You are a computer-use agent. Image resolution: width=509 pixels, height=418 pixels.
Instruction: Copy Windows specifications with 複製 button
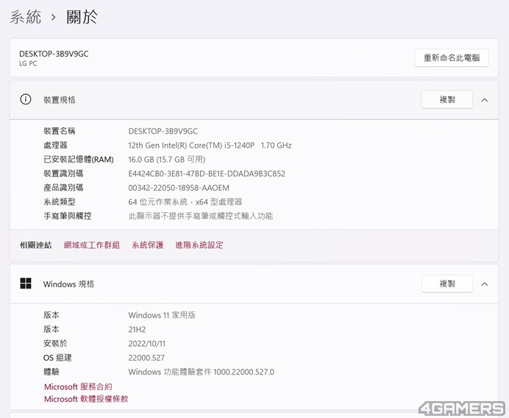point(447,284)
